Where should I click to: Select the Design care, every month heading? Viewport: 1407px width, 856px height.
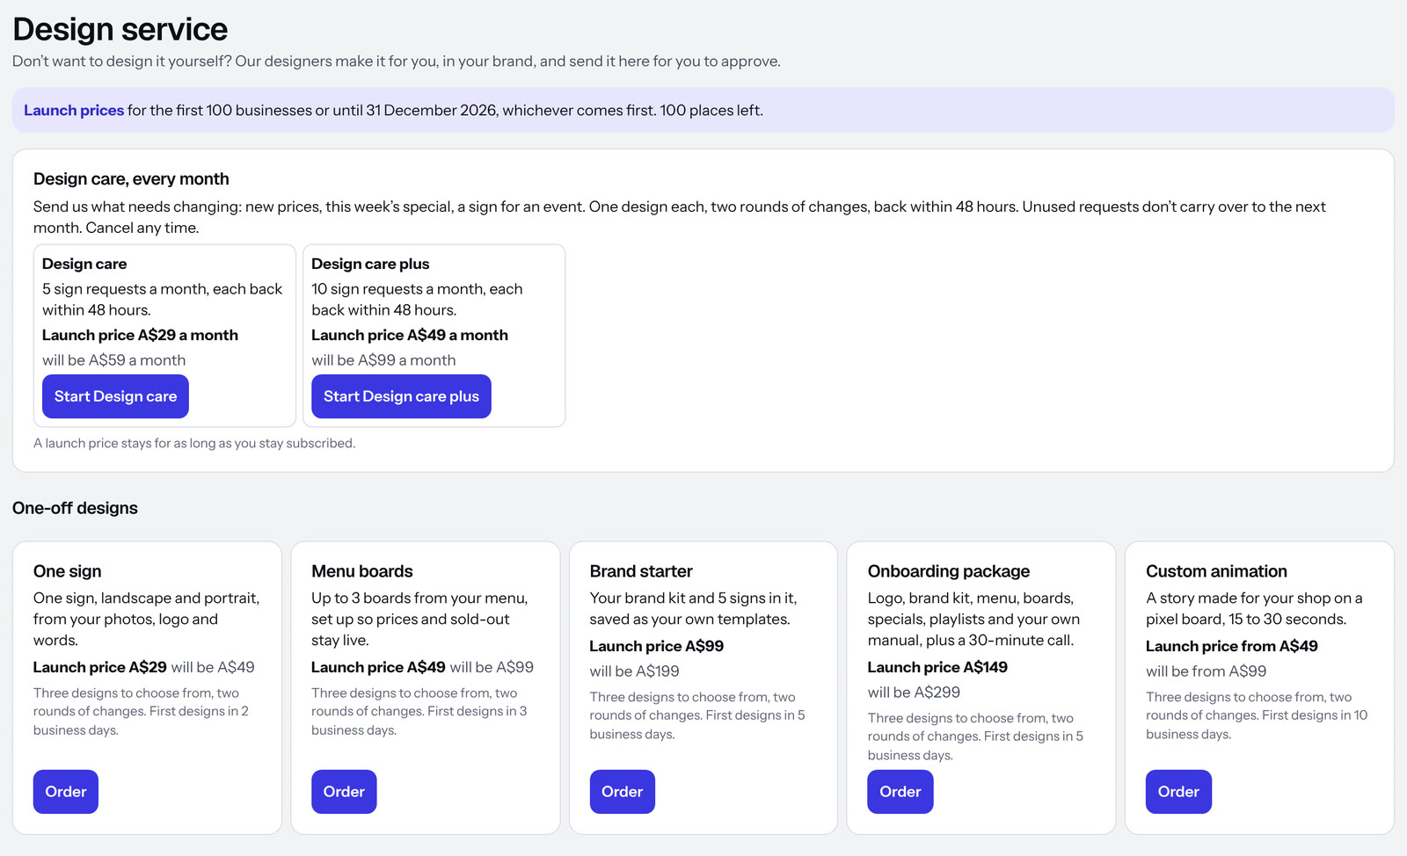131,178
